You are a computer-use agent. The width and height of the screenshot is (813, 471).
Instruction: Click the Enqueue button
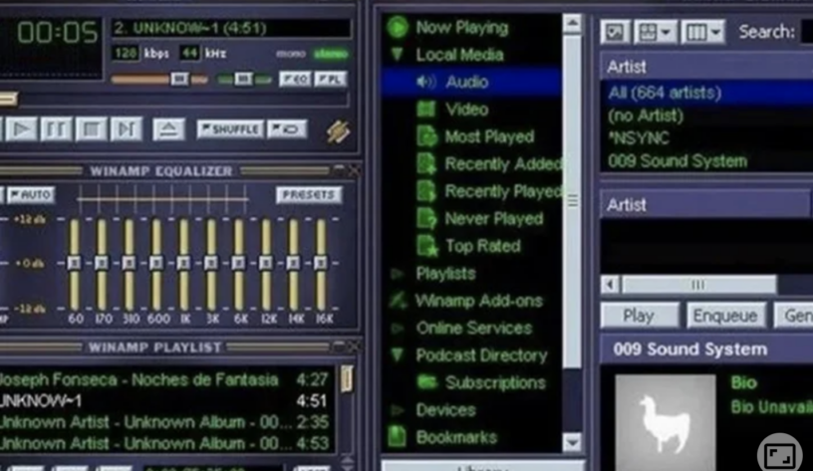(725, 316)
